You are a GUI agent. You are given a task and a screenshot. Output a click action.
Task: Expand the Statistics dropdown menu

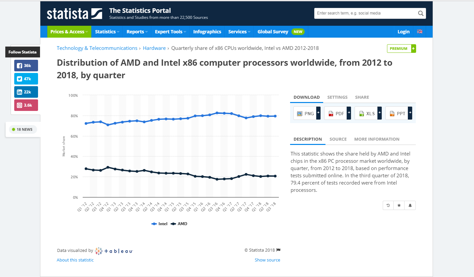(107, 32)
